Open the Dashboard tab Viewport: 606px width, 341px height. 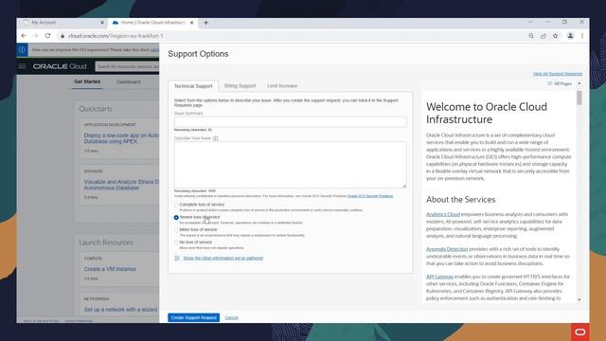(x=129, y=82)
